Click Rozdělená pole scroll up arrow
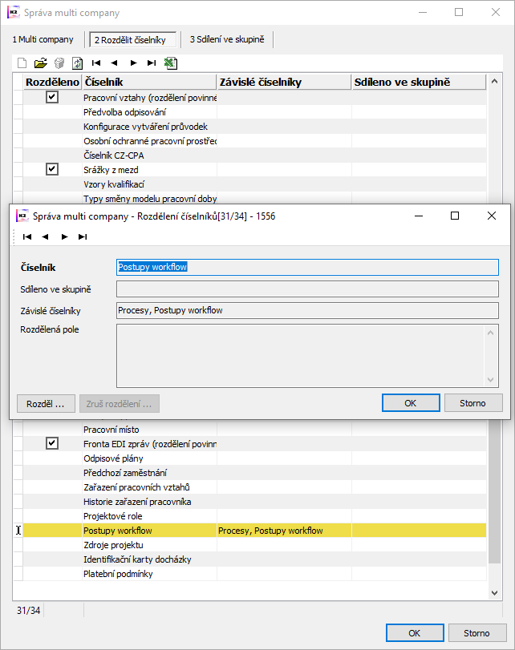The image size is (515, 650). [490, 333]
